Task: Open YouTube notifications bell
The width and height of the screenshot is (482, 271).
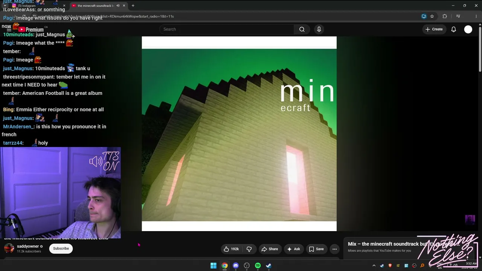Action: (454, 29)
